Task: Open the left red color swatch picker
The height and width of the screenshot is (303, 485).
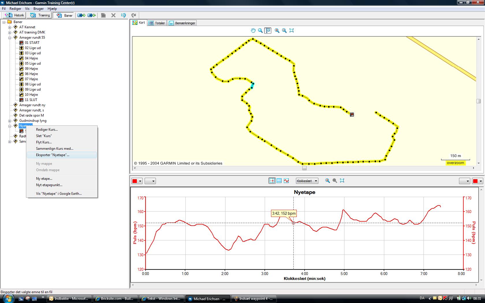Action: coord(137,181)
